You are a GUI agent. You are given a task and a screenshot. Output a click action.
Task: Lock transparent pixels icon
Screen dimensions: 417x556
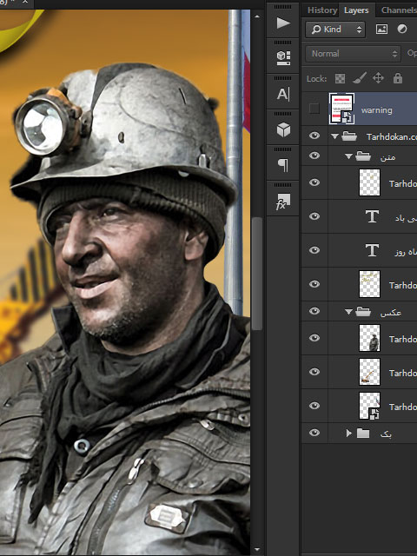point(340,78)
